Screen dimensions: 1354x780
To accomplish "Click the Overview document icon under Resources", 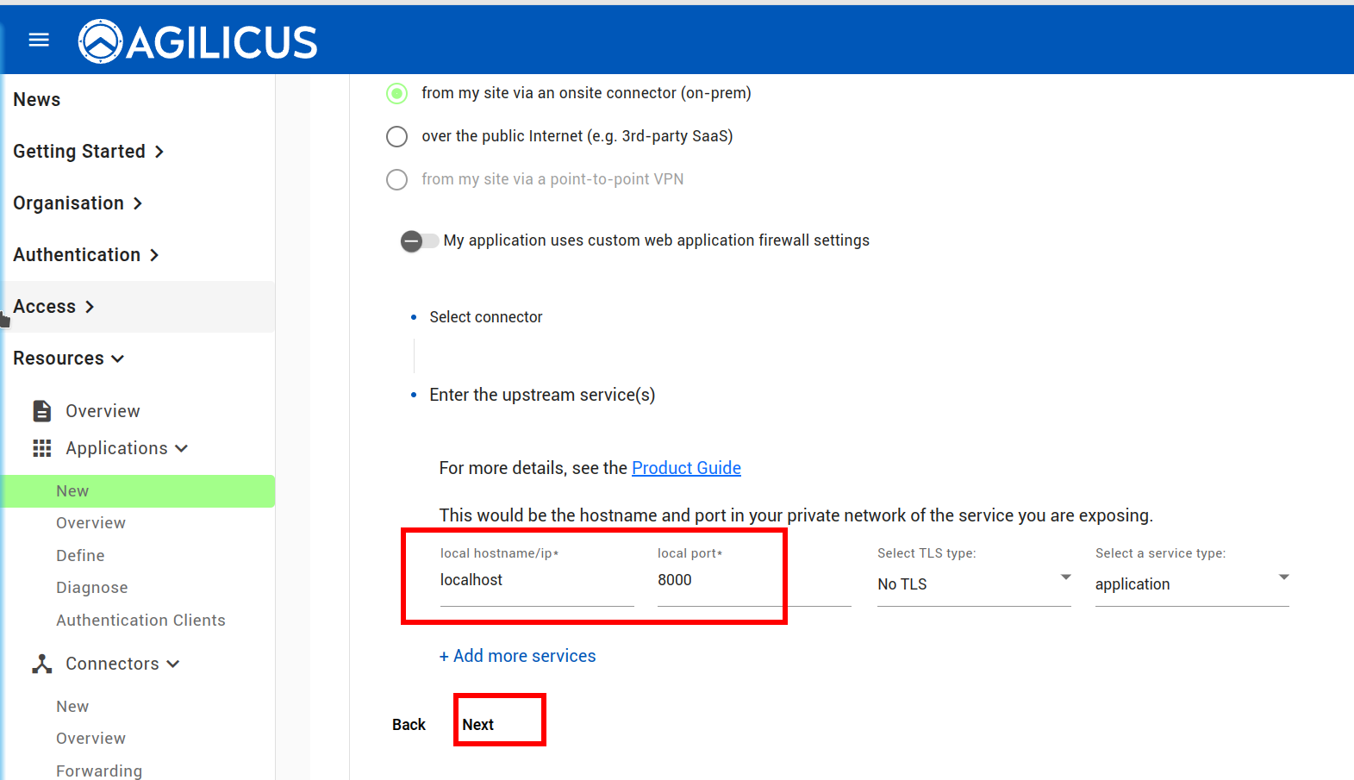I will pyautogui.click(x=41, y=411).
